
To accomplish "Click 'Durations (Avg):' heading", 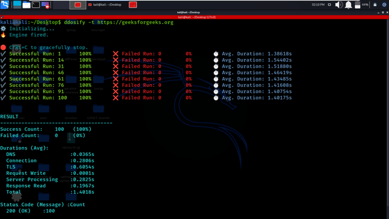I will (x=24, y=148).
